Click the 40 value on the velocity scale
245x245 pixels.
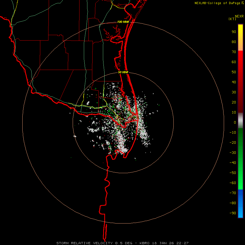234,82
